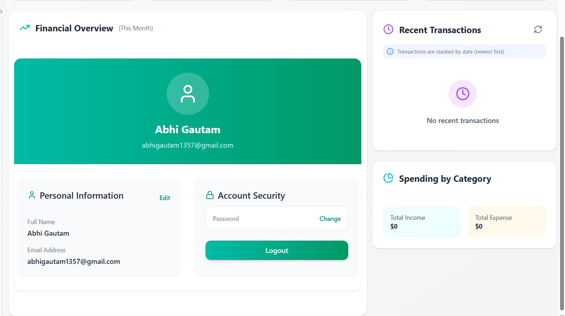Change the account password
This screenshot has height=316, width=565.
click(x=330, y=219)
